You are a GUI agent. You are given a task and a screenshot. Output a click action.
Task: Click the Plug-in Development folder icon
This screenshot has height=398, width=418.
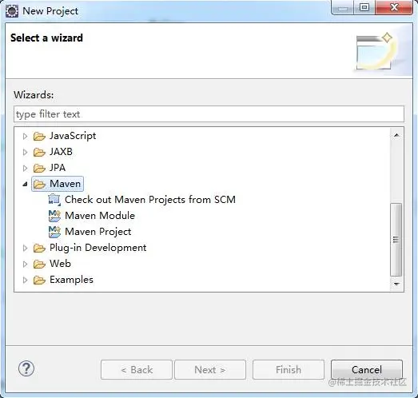(39, 249)
